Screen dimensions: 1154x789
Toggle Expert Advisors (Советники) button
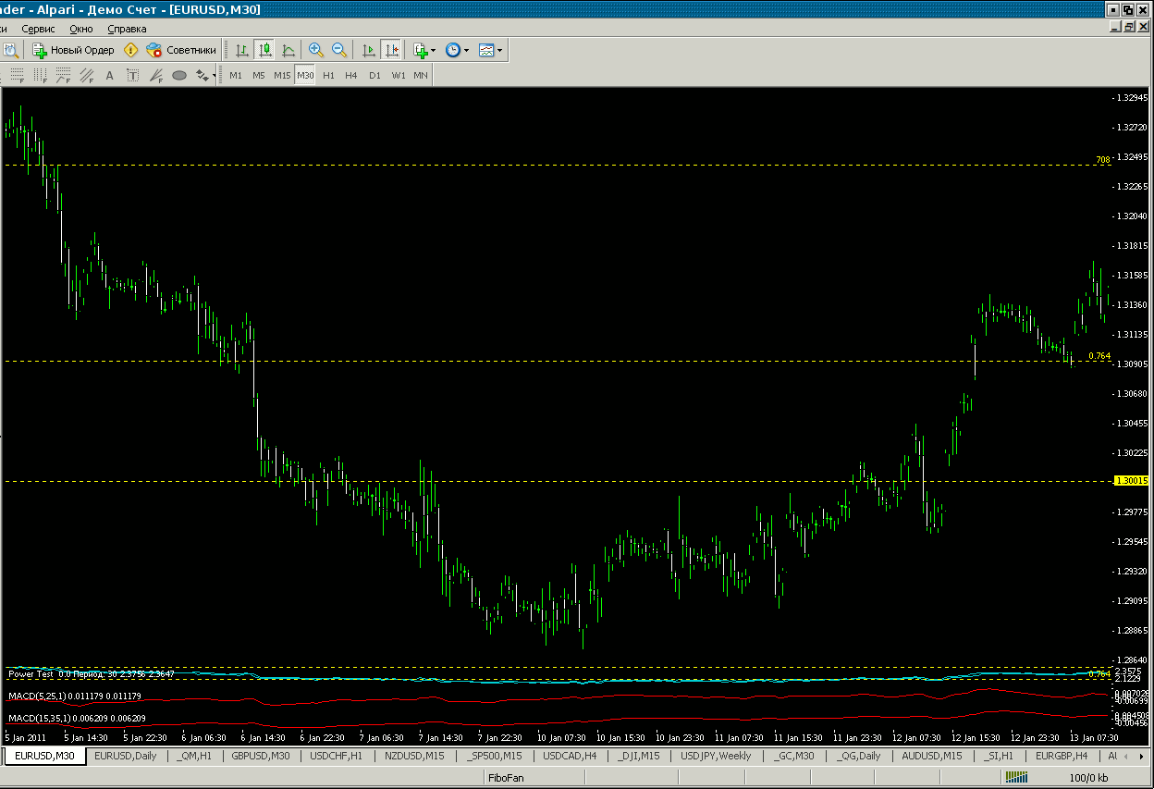pyautogui.click(x=181, y=50)
